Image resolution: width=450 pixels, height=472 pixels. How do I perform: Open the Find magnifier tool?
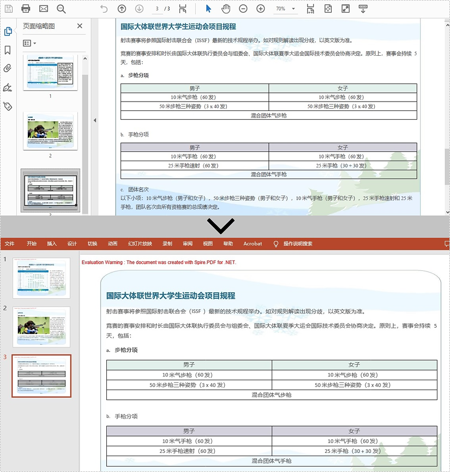pos(61,9)
